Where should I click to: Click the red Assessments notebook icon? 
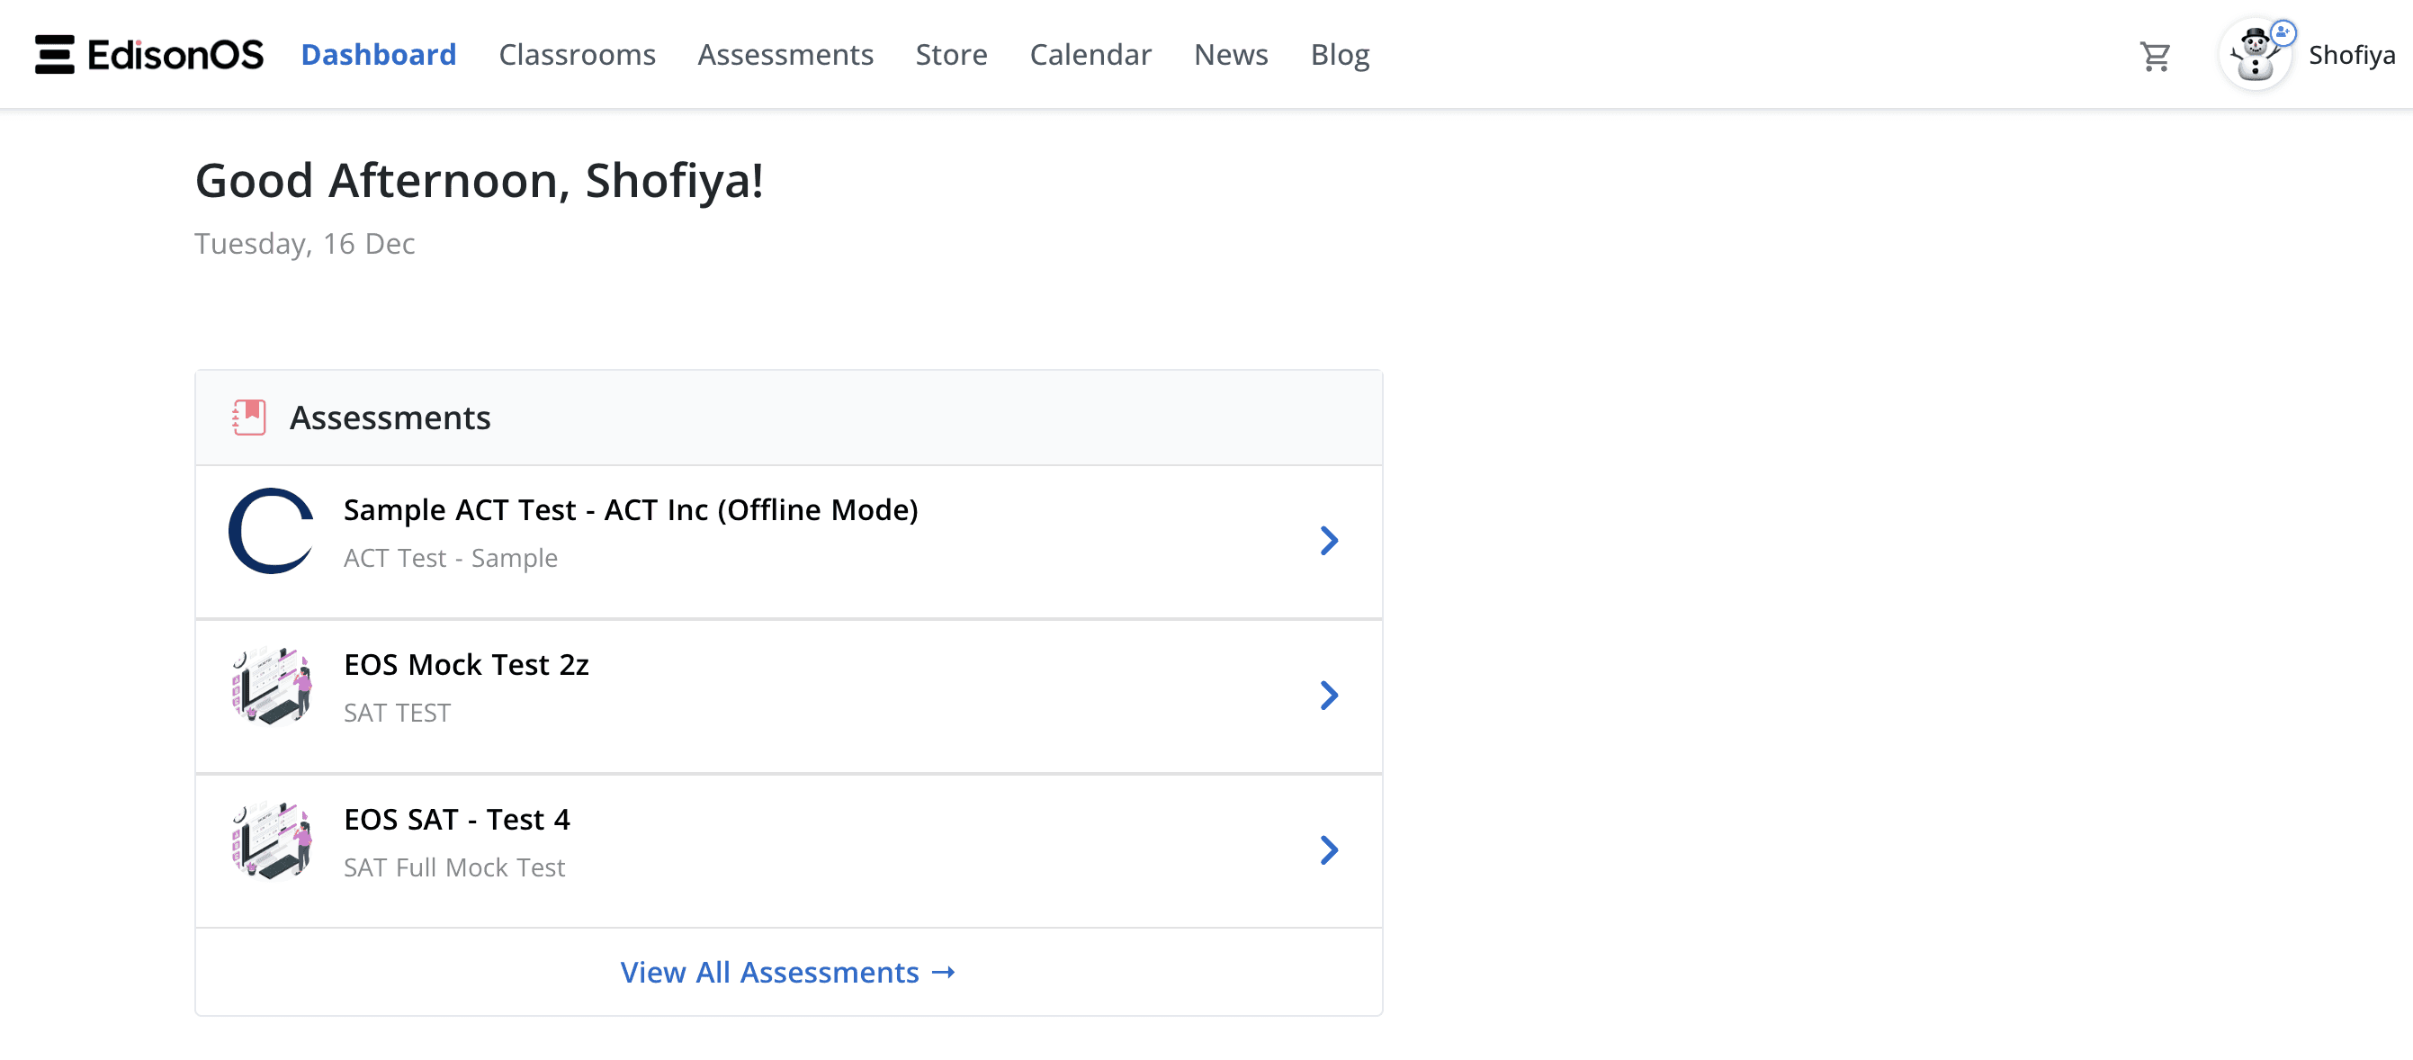point(249,417)
